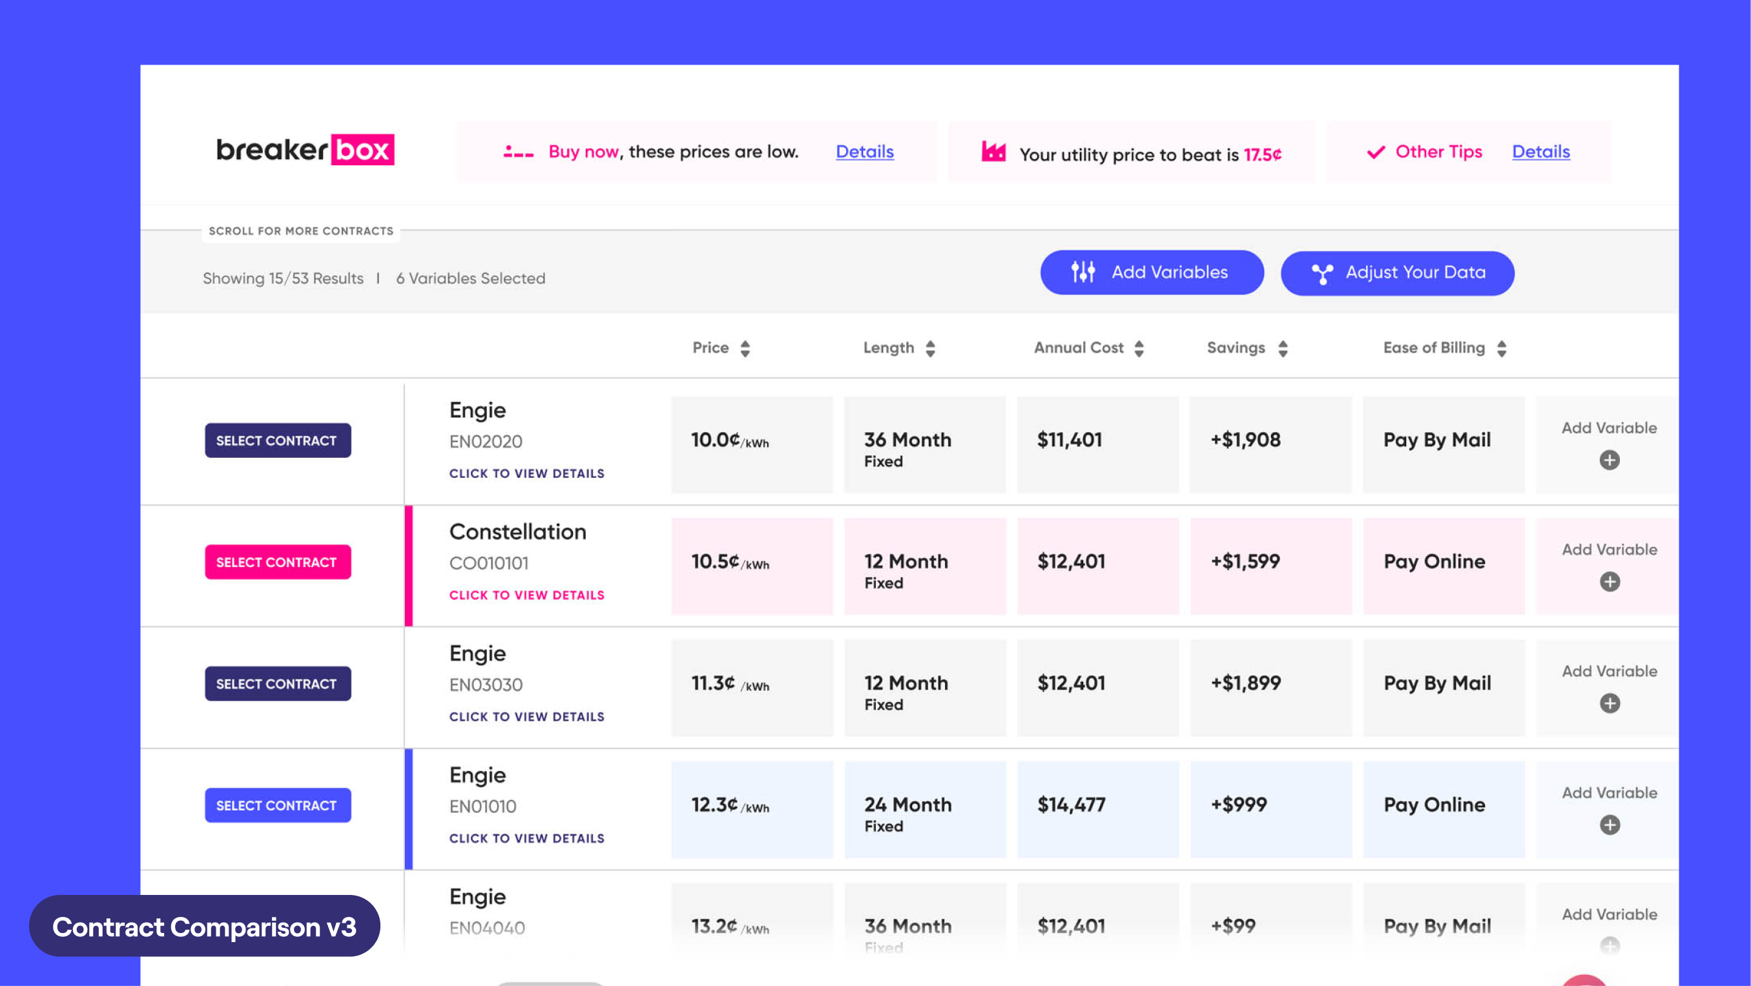Click the 10.0¢/kWh price cell
This screenshot has width=1751, height=986.
point(752,444)
